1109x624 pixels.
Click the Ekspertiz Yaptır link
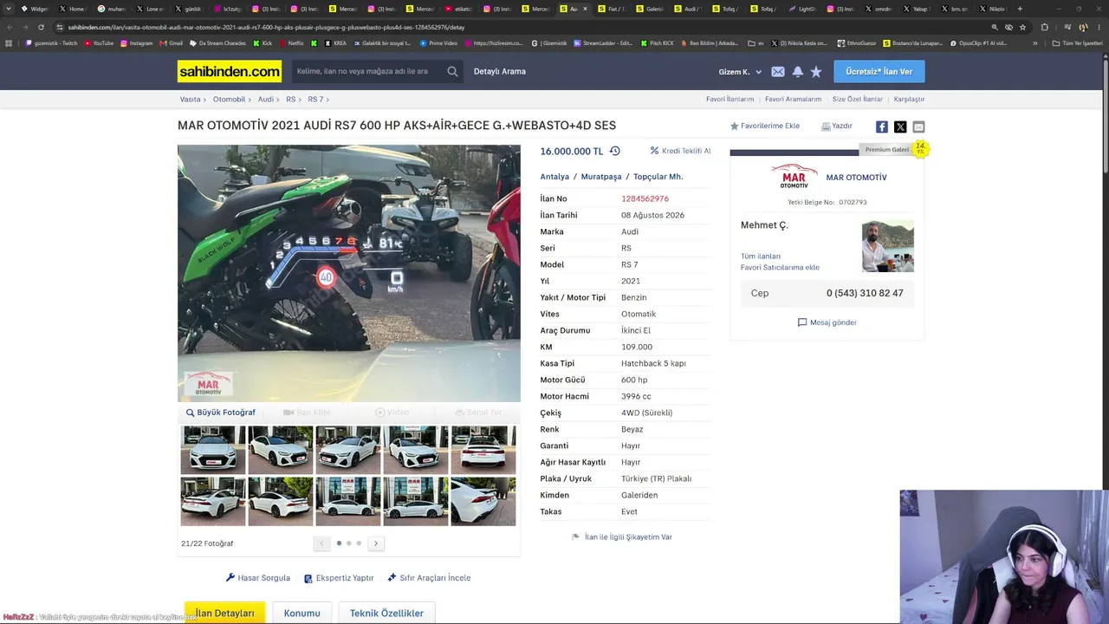339,578
